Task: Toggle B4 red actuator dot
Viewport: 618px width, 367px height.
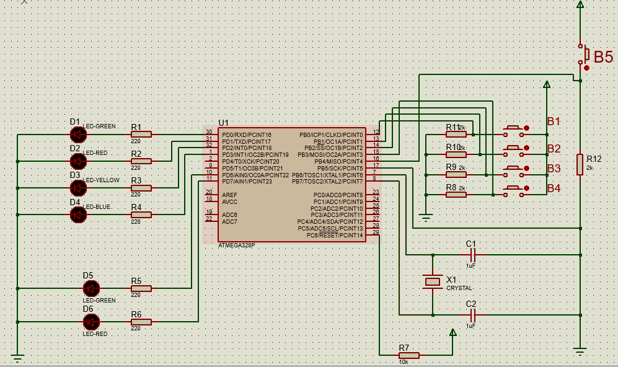Action: tap(526, 188)
